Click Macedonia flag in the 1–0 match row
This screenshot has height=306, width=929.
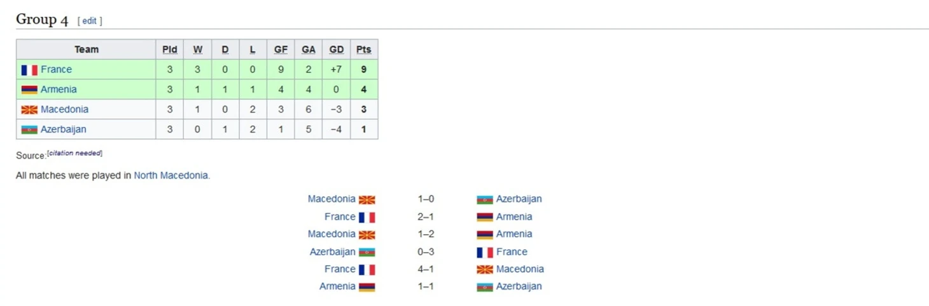(367, 199)
